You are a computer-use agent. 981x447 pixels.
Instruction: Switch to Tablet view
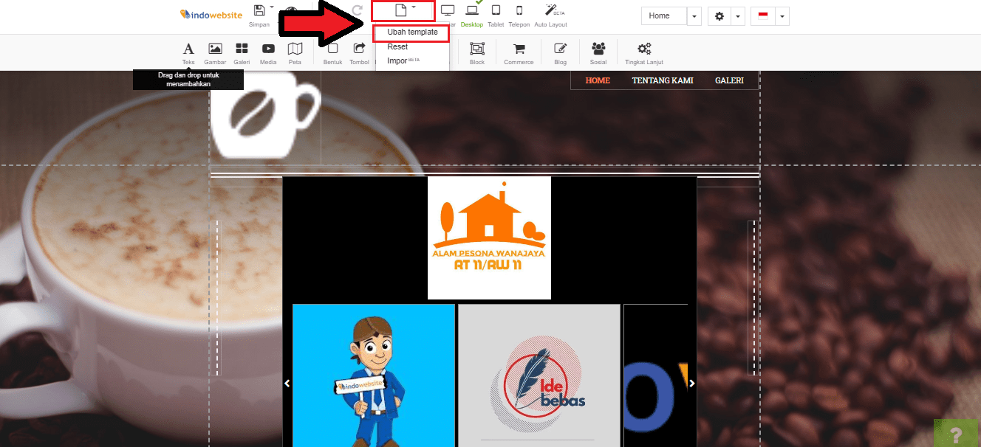496,11
